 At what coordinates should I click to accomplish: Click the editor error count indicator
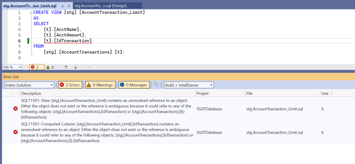36,67
